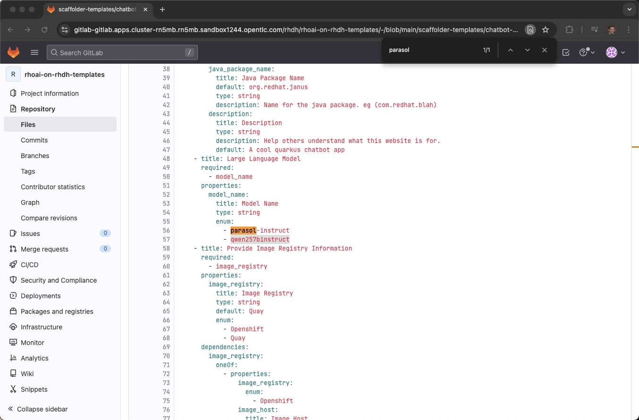Jump to next find match
Viewport: 639px width, 420px height.
coord(528,50)
